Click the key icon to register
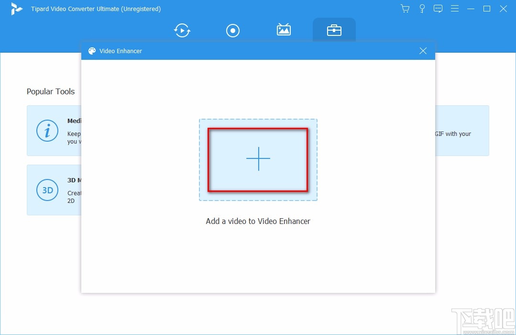516x335 pixels. click(x=422, y=9)
